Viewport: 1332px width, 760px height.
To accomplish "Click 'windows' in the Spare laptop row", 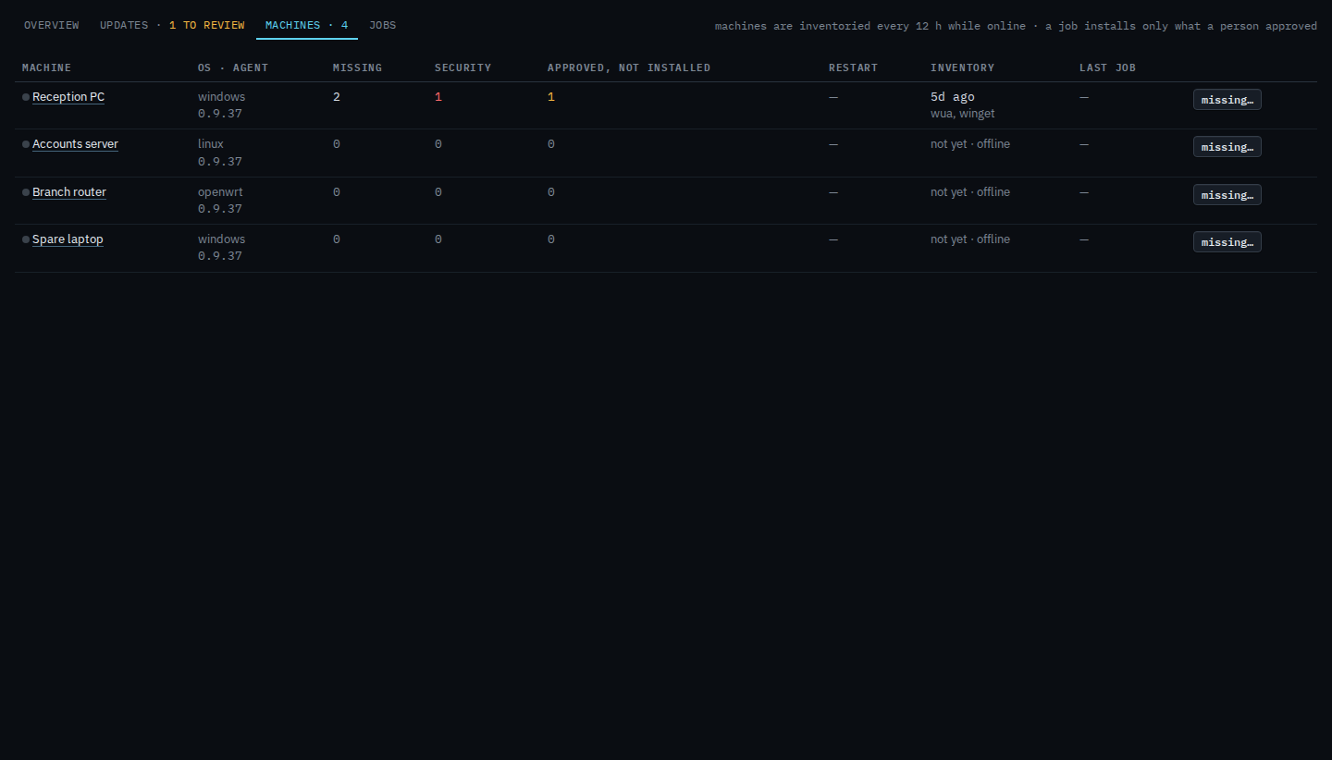I will [222, 239].
